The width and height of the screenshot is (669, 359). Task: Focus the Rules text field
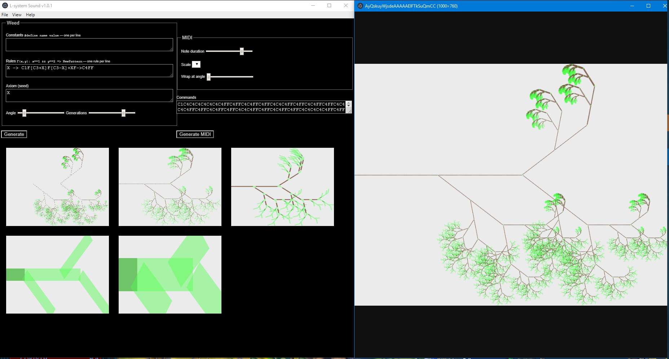point(89,71)
